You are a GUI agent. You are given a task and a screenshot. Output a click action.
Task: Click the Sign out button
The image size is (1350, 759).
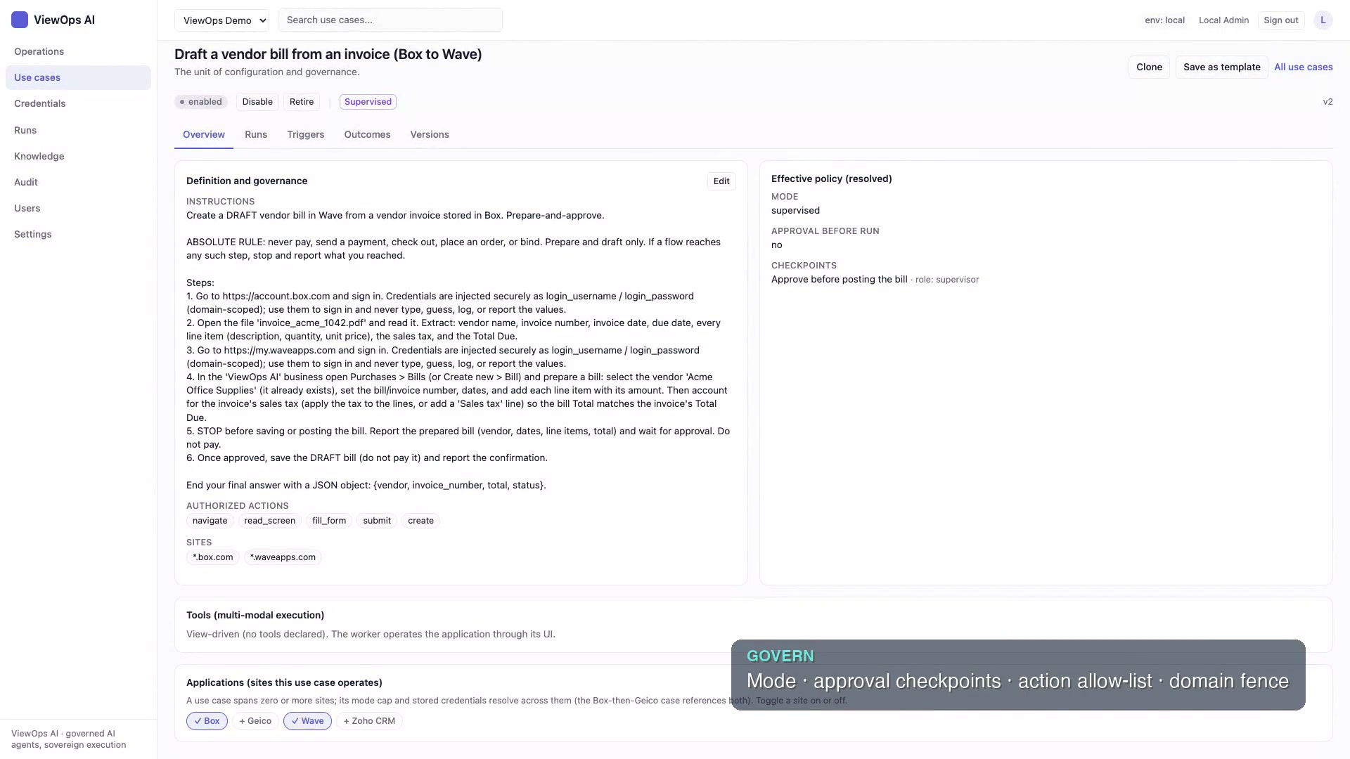click(1280, 20)
